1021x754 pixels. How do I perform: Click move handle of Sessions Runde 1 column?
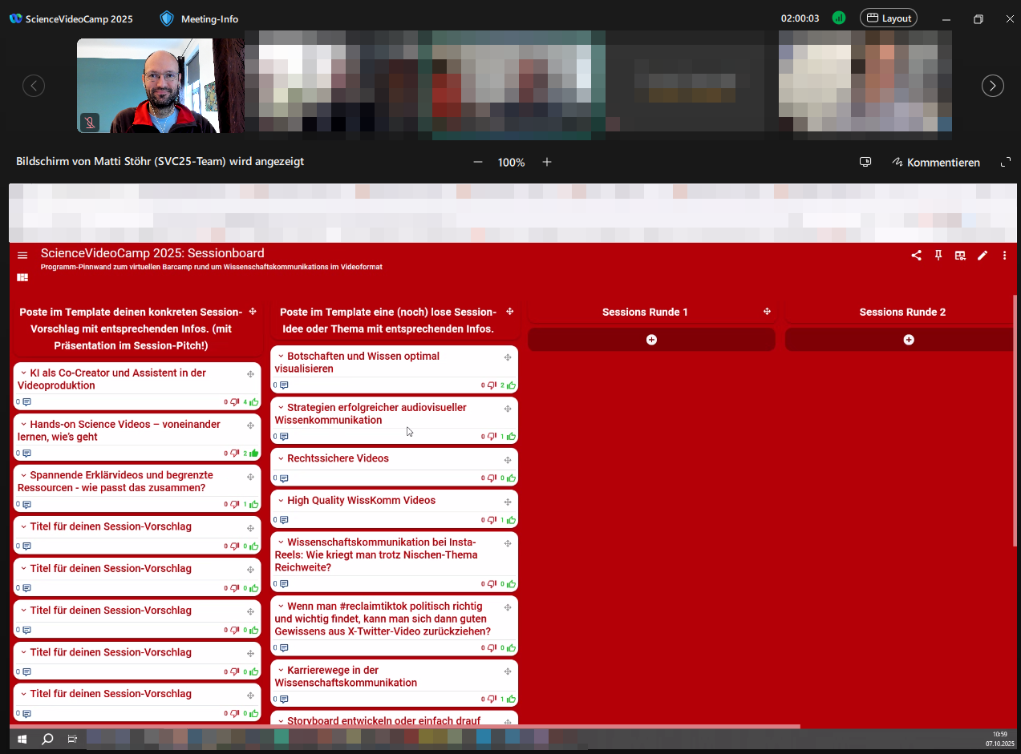767,312
